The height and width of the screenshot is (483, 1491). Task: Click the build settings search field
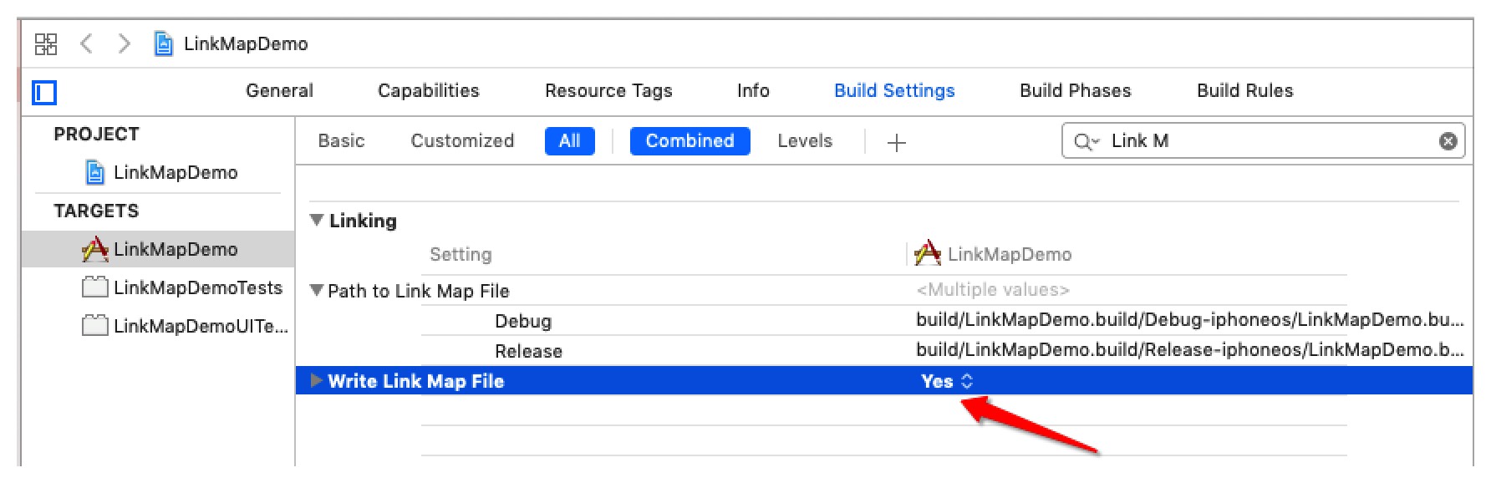coord(1270,141)
